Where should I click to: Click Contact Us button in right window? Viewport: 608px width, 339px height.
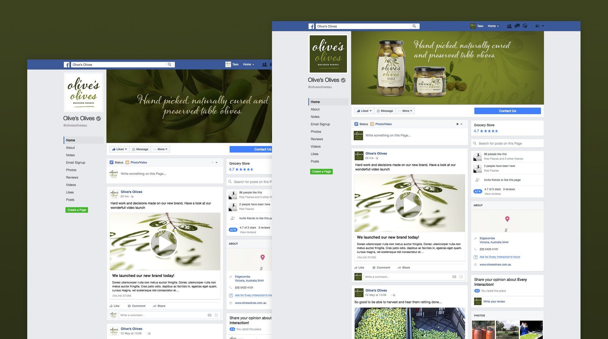coord(507,111)
